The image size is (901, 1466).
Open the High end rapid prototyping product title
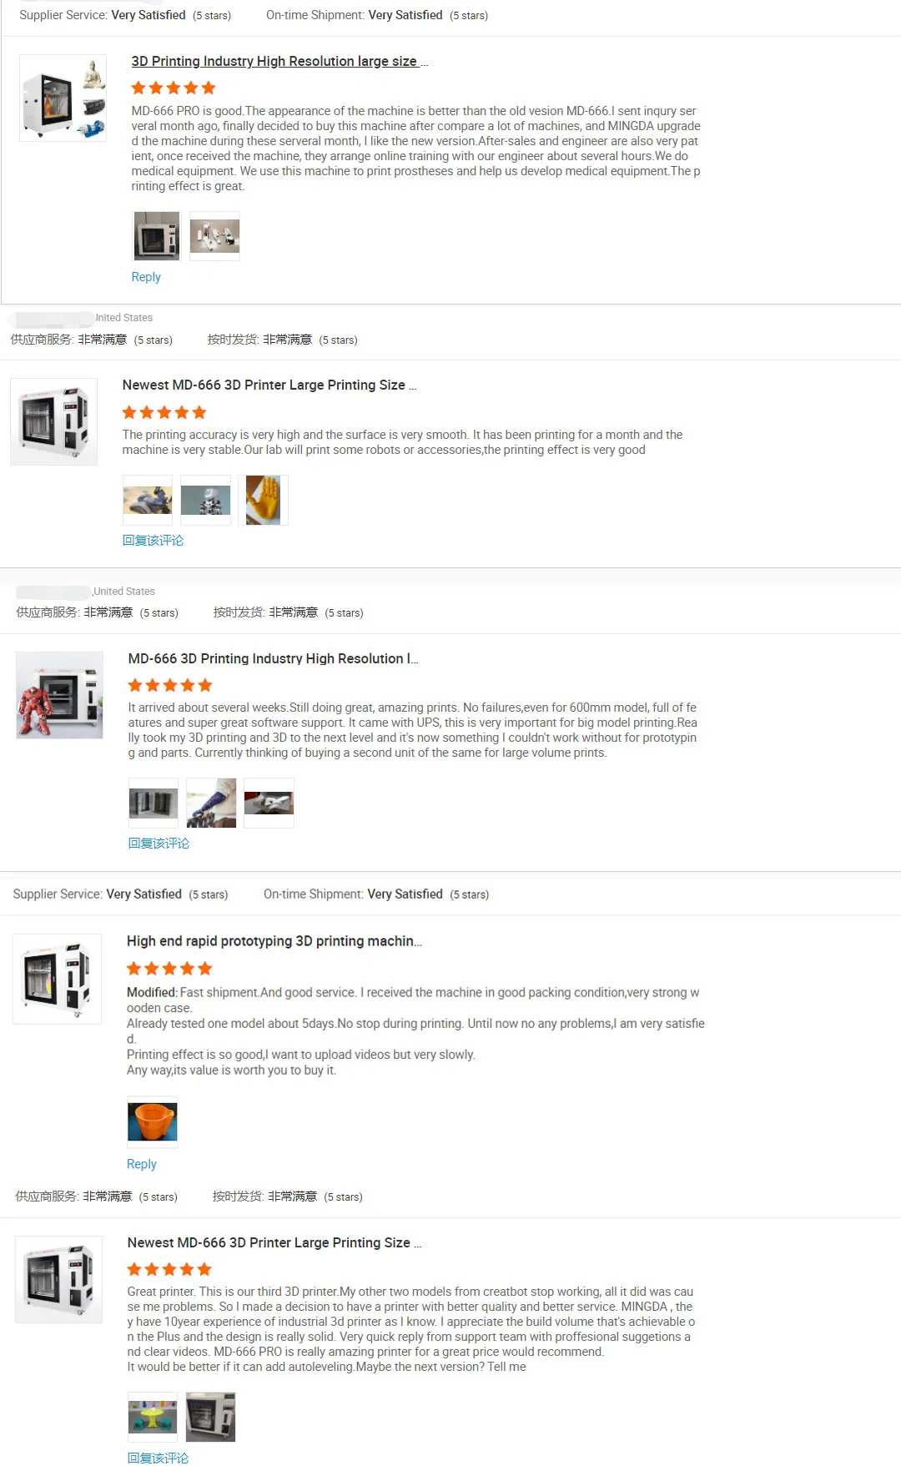(x=274, y=941)
